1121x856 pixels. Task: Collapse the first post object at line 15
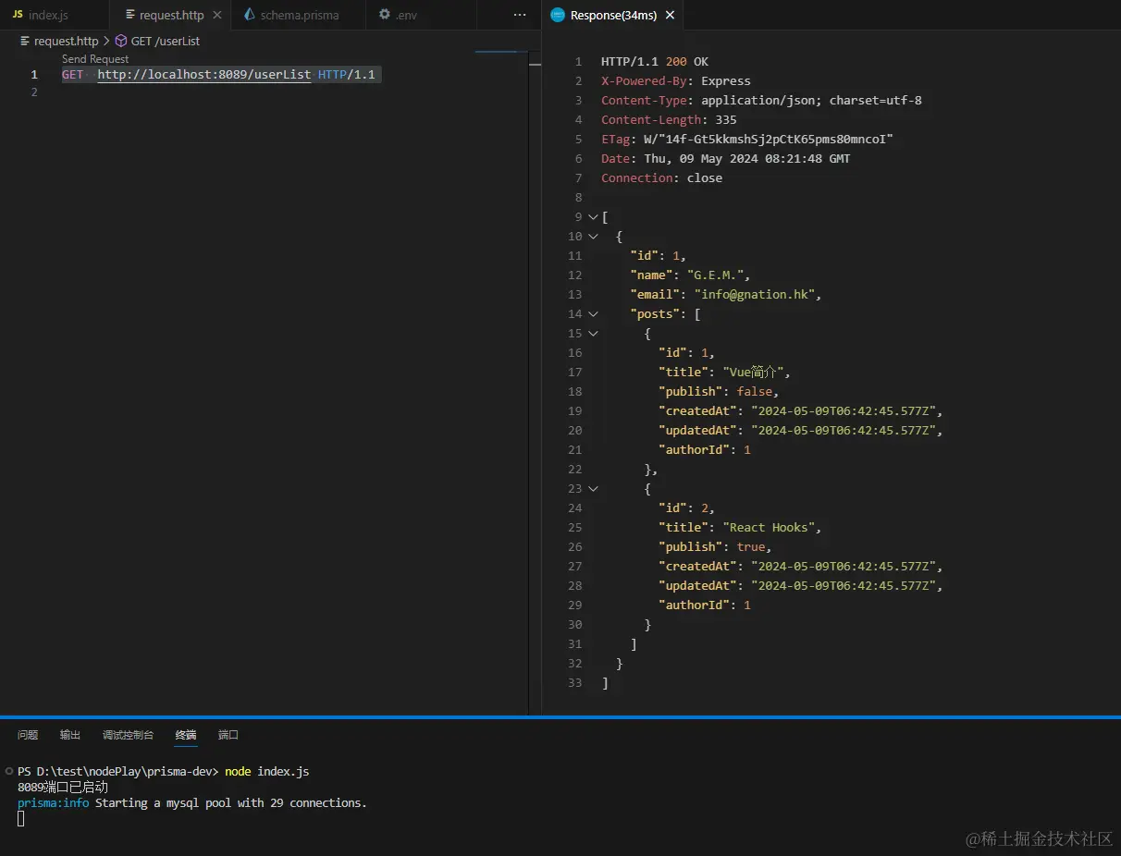(593, 334)
